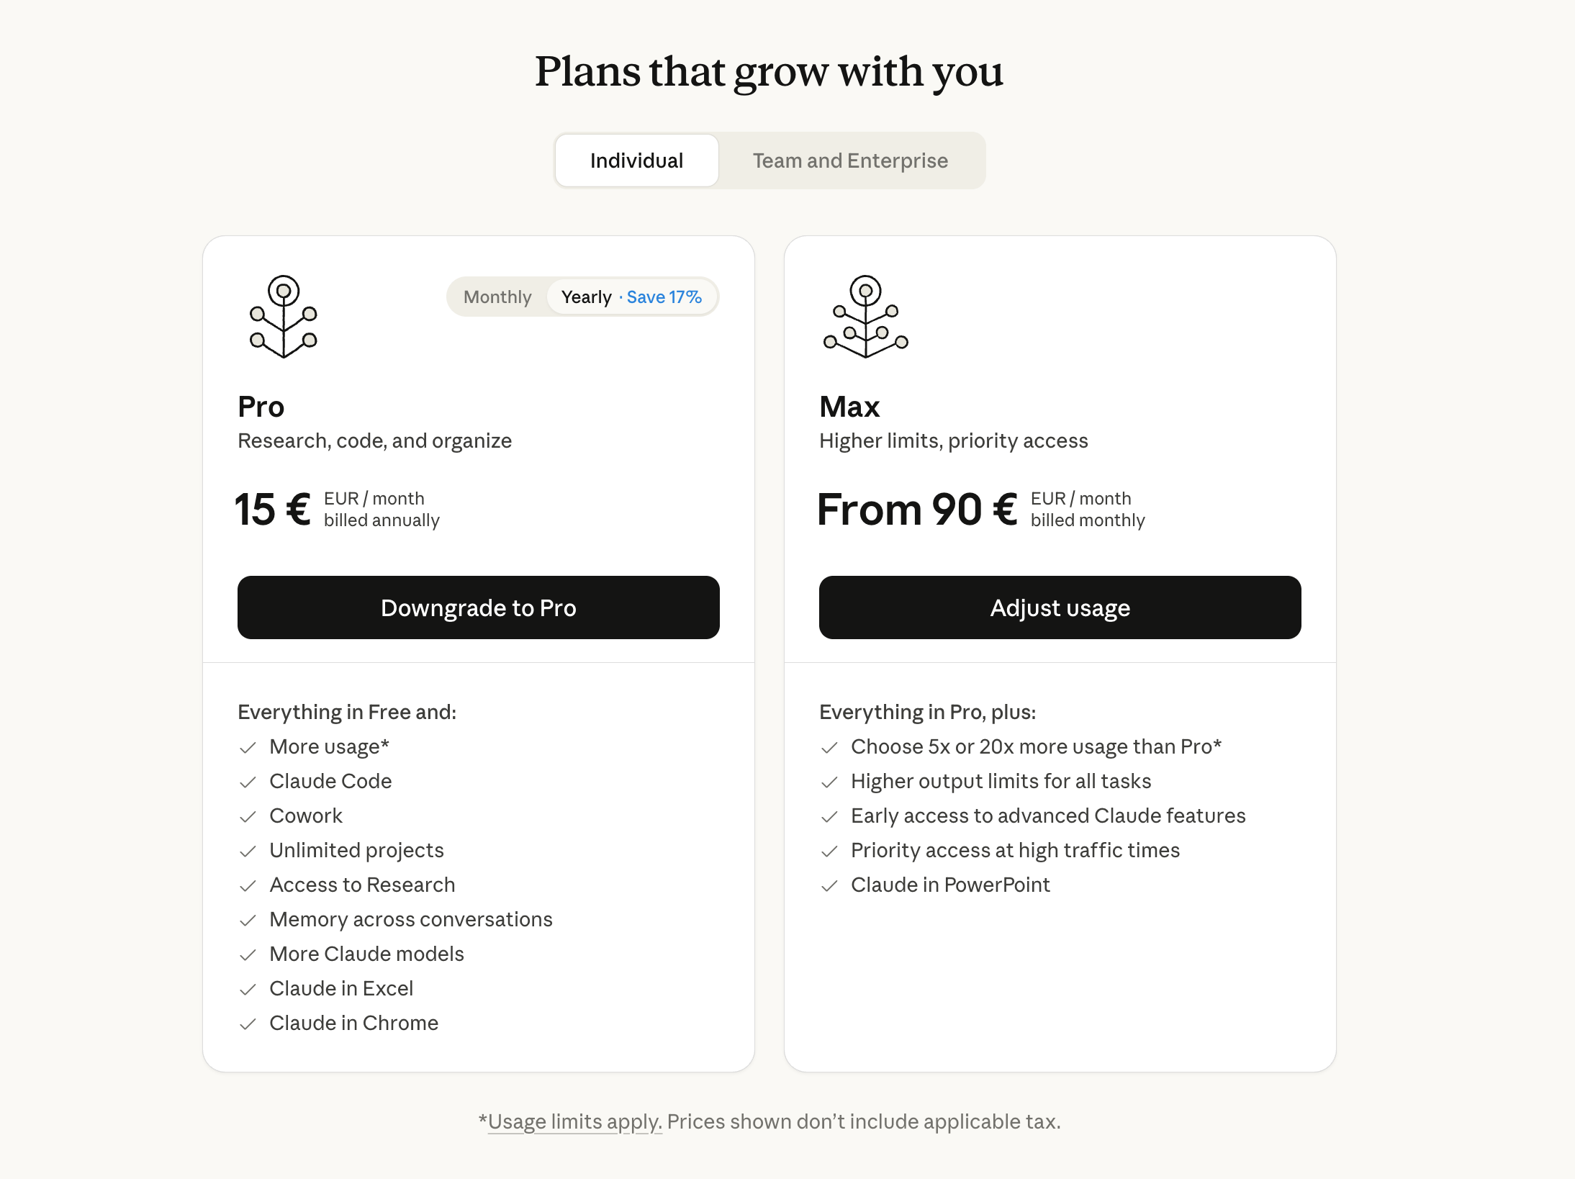Switch to Team and Enterprise tab
The image size is (1575, 1179).
pos(850,161)
